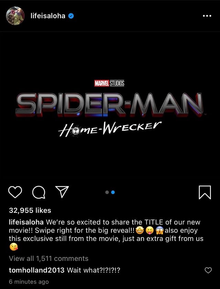Viewport: 220px width, 289px height.
Task: Open the three-dot post options menu
Action: click(x=207, y=16)
